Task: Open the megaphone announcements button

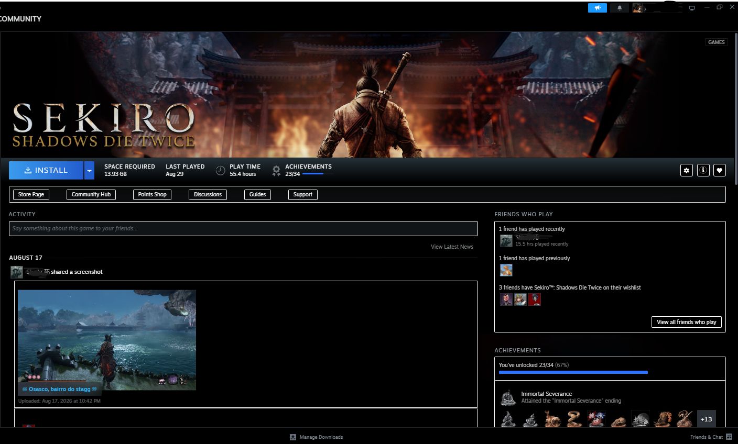Action: (597, 8)
